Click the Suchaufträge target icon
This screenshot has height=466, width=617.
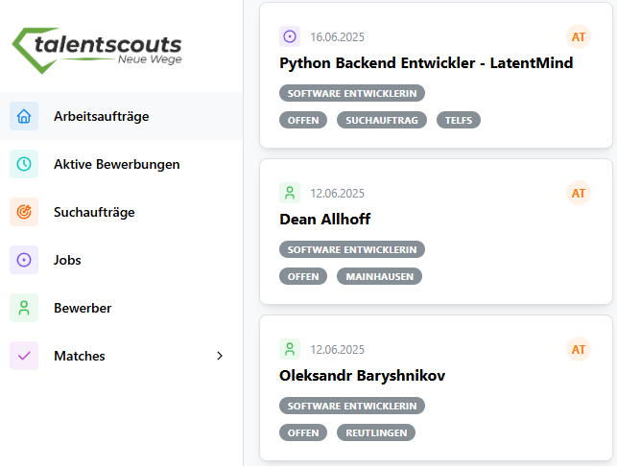[x=24, y=212]
